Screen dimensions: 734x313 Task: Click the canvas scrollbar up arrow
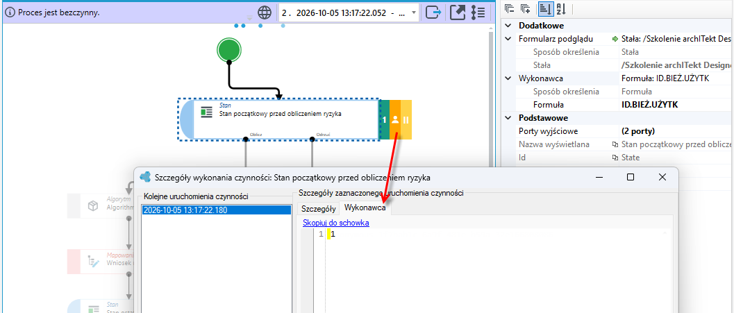coord(490,29)
